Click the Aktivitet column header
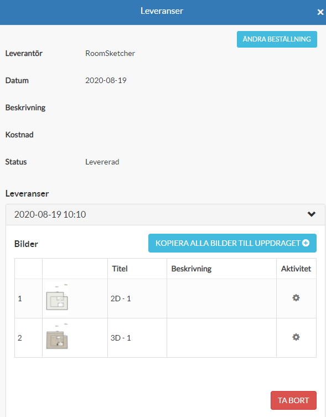Screen dimensions: 326x417 pos(296,269)
